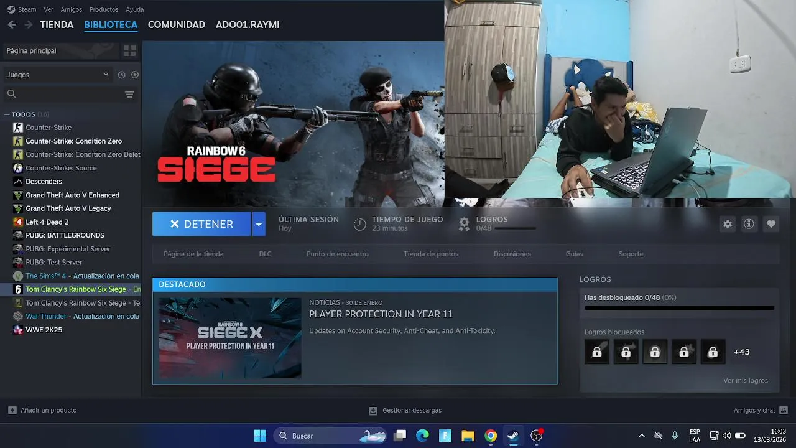Open the Windows Start menu
The width and height of the screenshot is (796, 448).
point(260,436)
